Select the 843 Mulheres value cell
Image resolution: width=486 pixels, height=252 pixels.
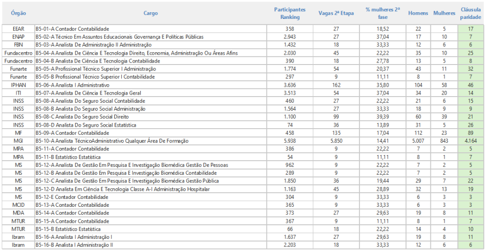tap(444, 141)
